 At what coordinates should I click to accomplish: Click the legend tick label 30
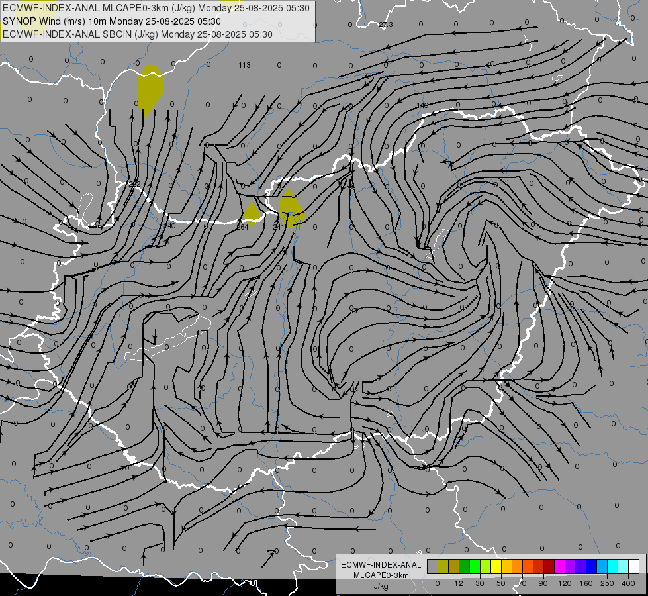point(479,583)
